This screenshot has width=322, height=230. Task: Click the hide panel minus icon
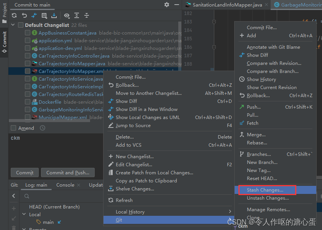[x=177, y=5]
